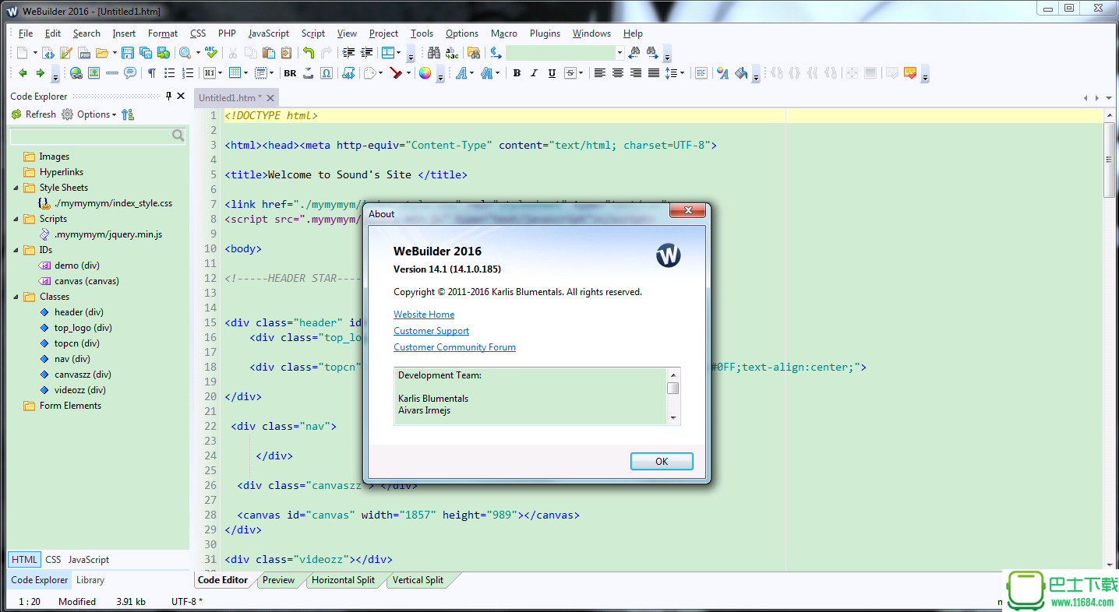1119x612 pixels.
Task: Collapse the Scripts tree node
Action: tap(16, 219)
